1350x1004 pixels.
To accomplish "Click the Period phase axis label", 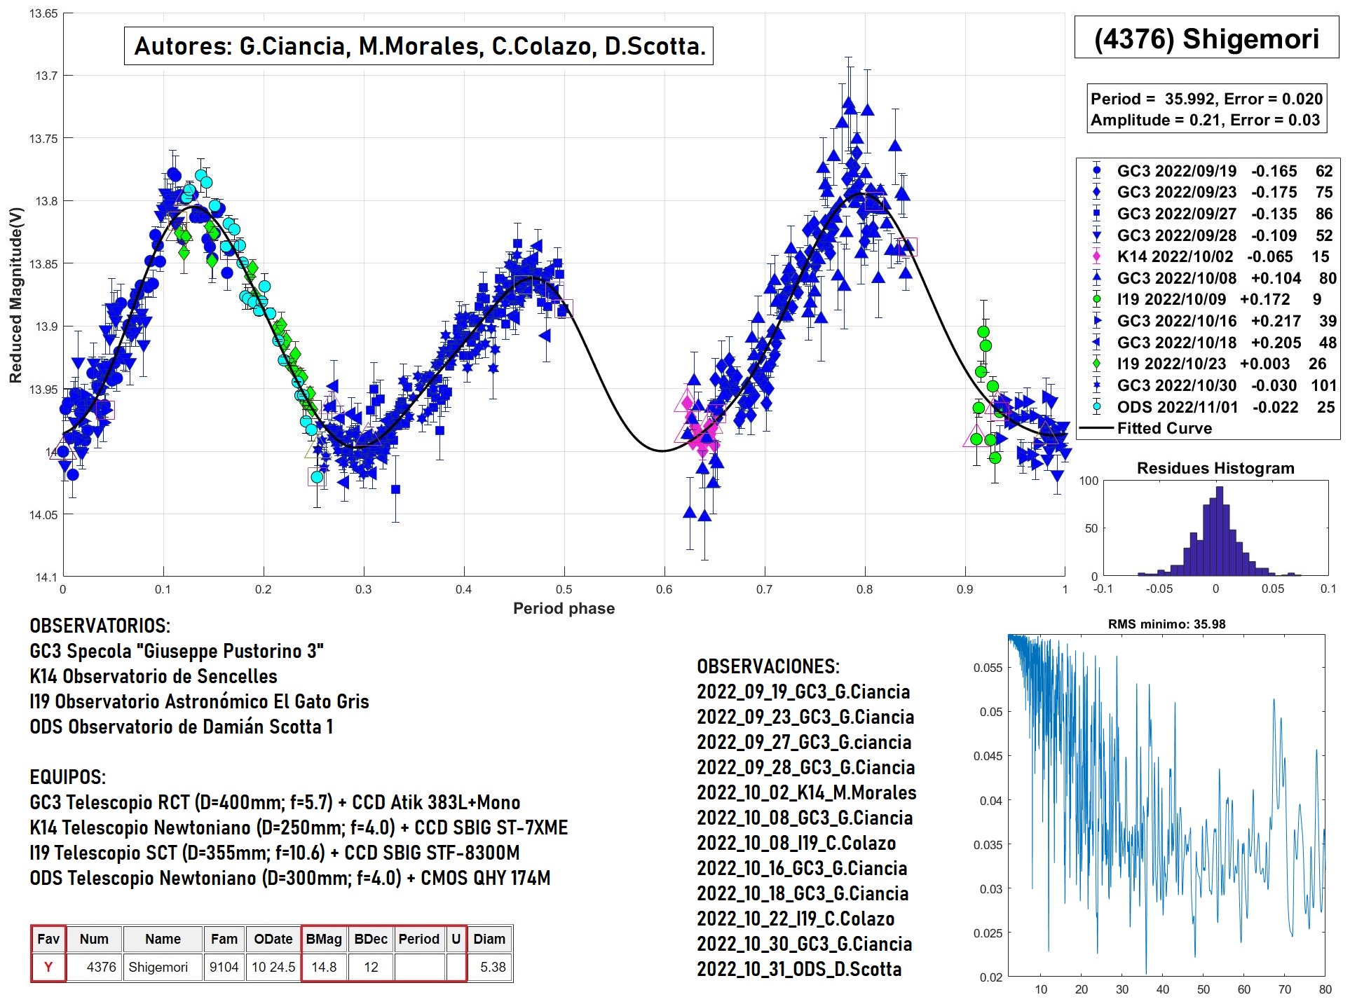I will pyautogui.click(x=564, y=608).
